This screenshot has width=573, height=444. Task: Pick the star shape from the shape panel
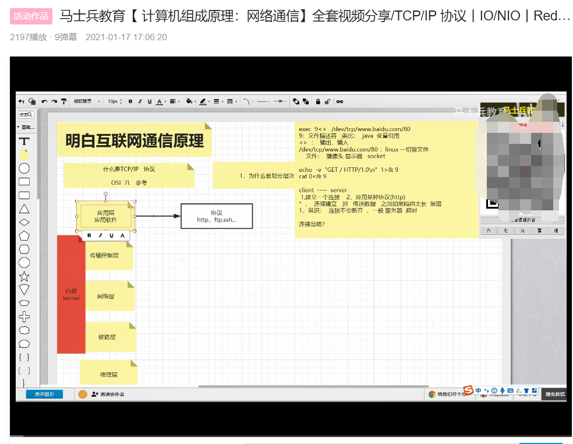(x=24, y=276)
